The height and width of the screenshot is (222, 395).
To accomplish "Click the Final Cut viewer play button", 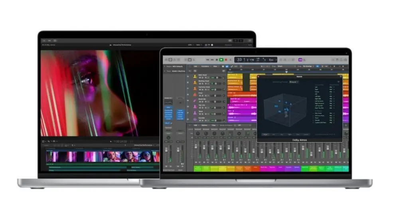I will (111, 141).
